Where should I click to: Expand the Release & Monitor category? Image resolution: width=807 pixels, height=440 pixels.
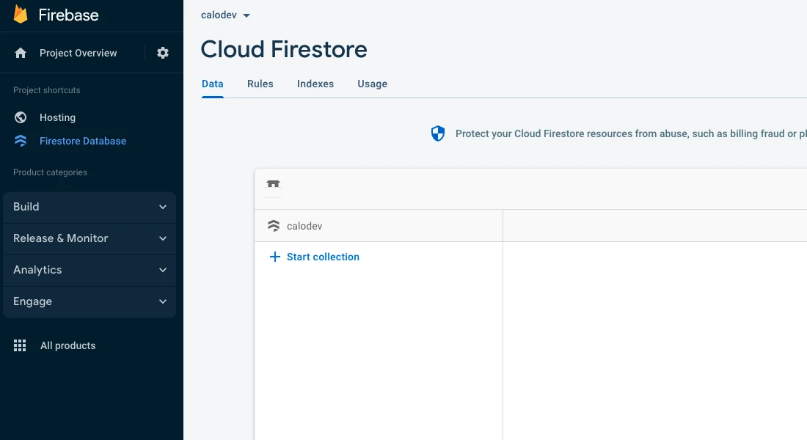point(90,238)
